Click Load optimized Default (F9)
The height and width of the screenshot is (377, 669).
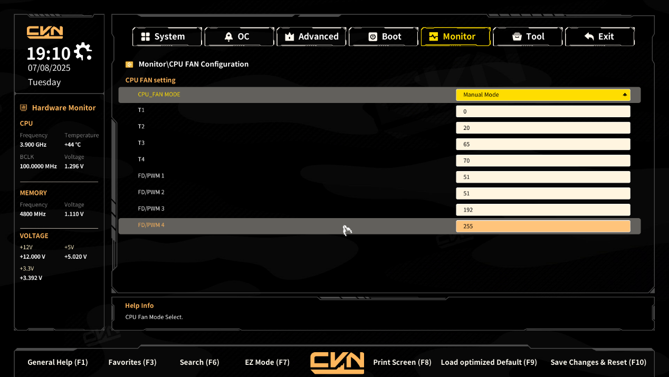pos(489,362)
